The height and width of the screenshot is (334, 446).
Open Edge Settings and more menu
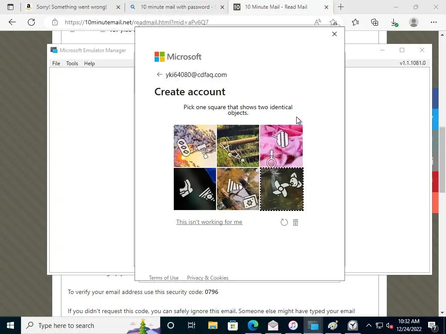point(433,22)
